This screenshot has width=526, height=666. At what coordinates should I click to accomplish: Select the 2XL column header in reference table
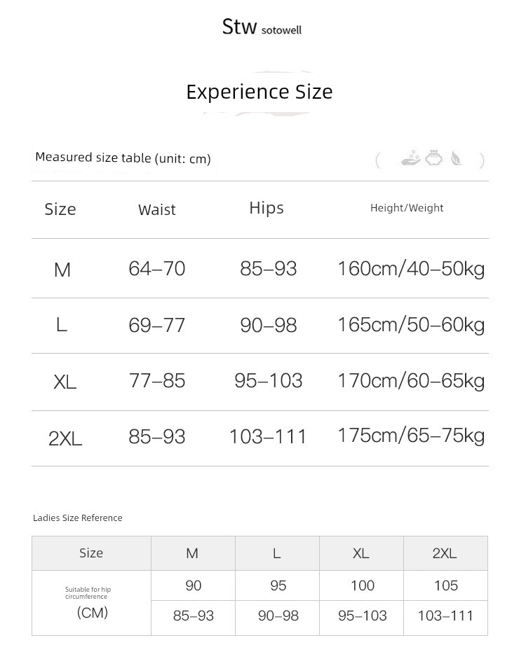[x=445, y=553]
